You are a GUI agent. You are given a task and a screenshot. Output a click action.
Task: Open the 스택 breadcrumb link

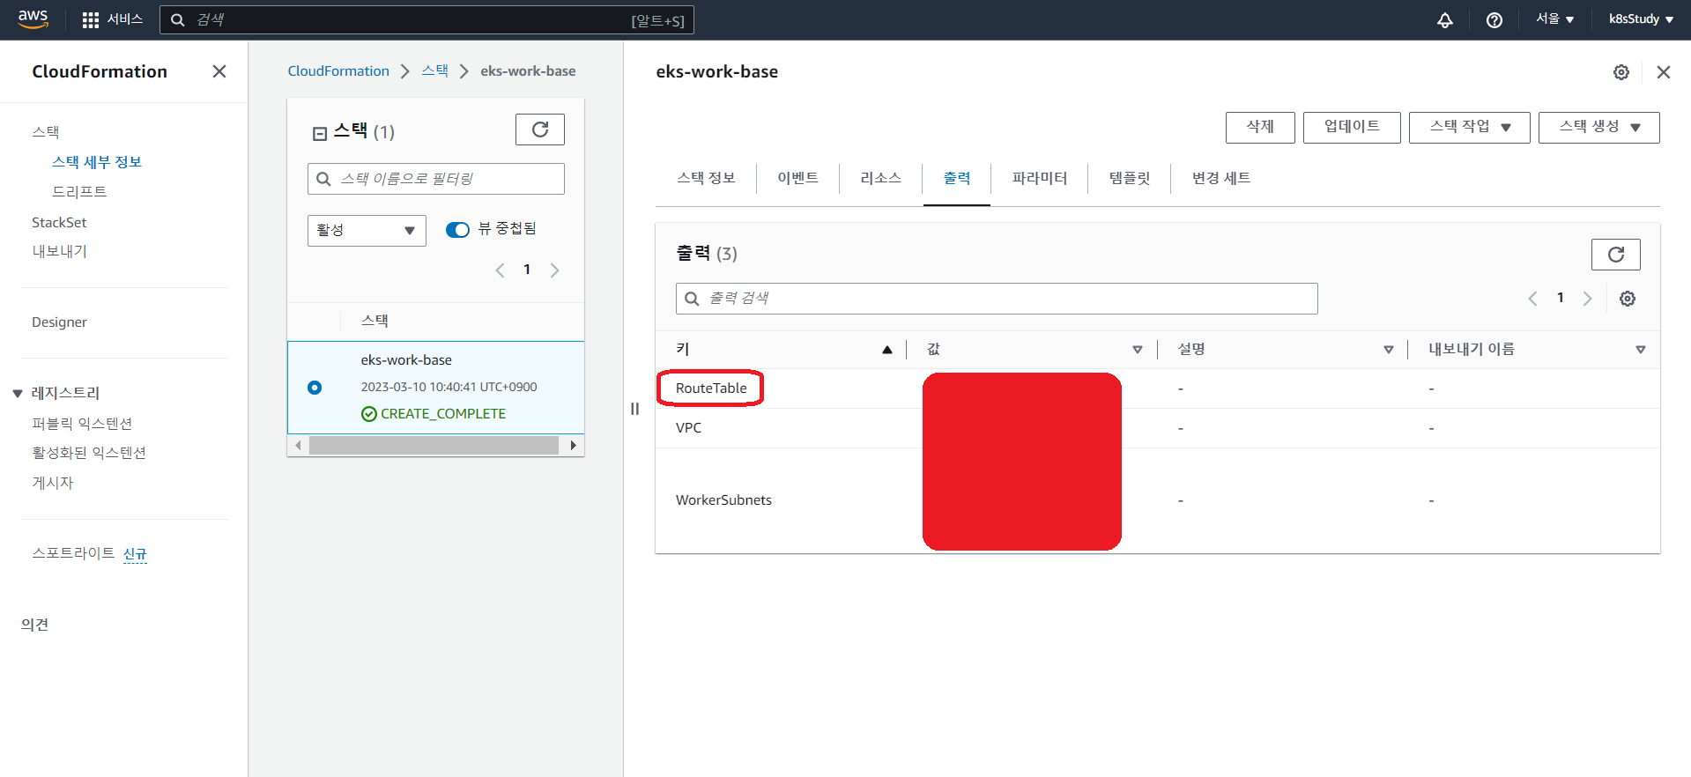point(434,71)
